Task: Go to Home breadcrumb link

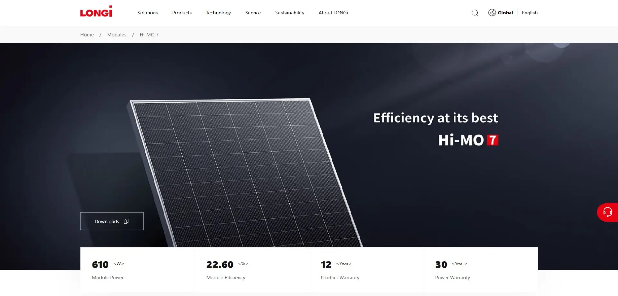Action: pos(87,35)
